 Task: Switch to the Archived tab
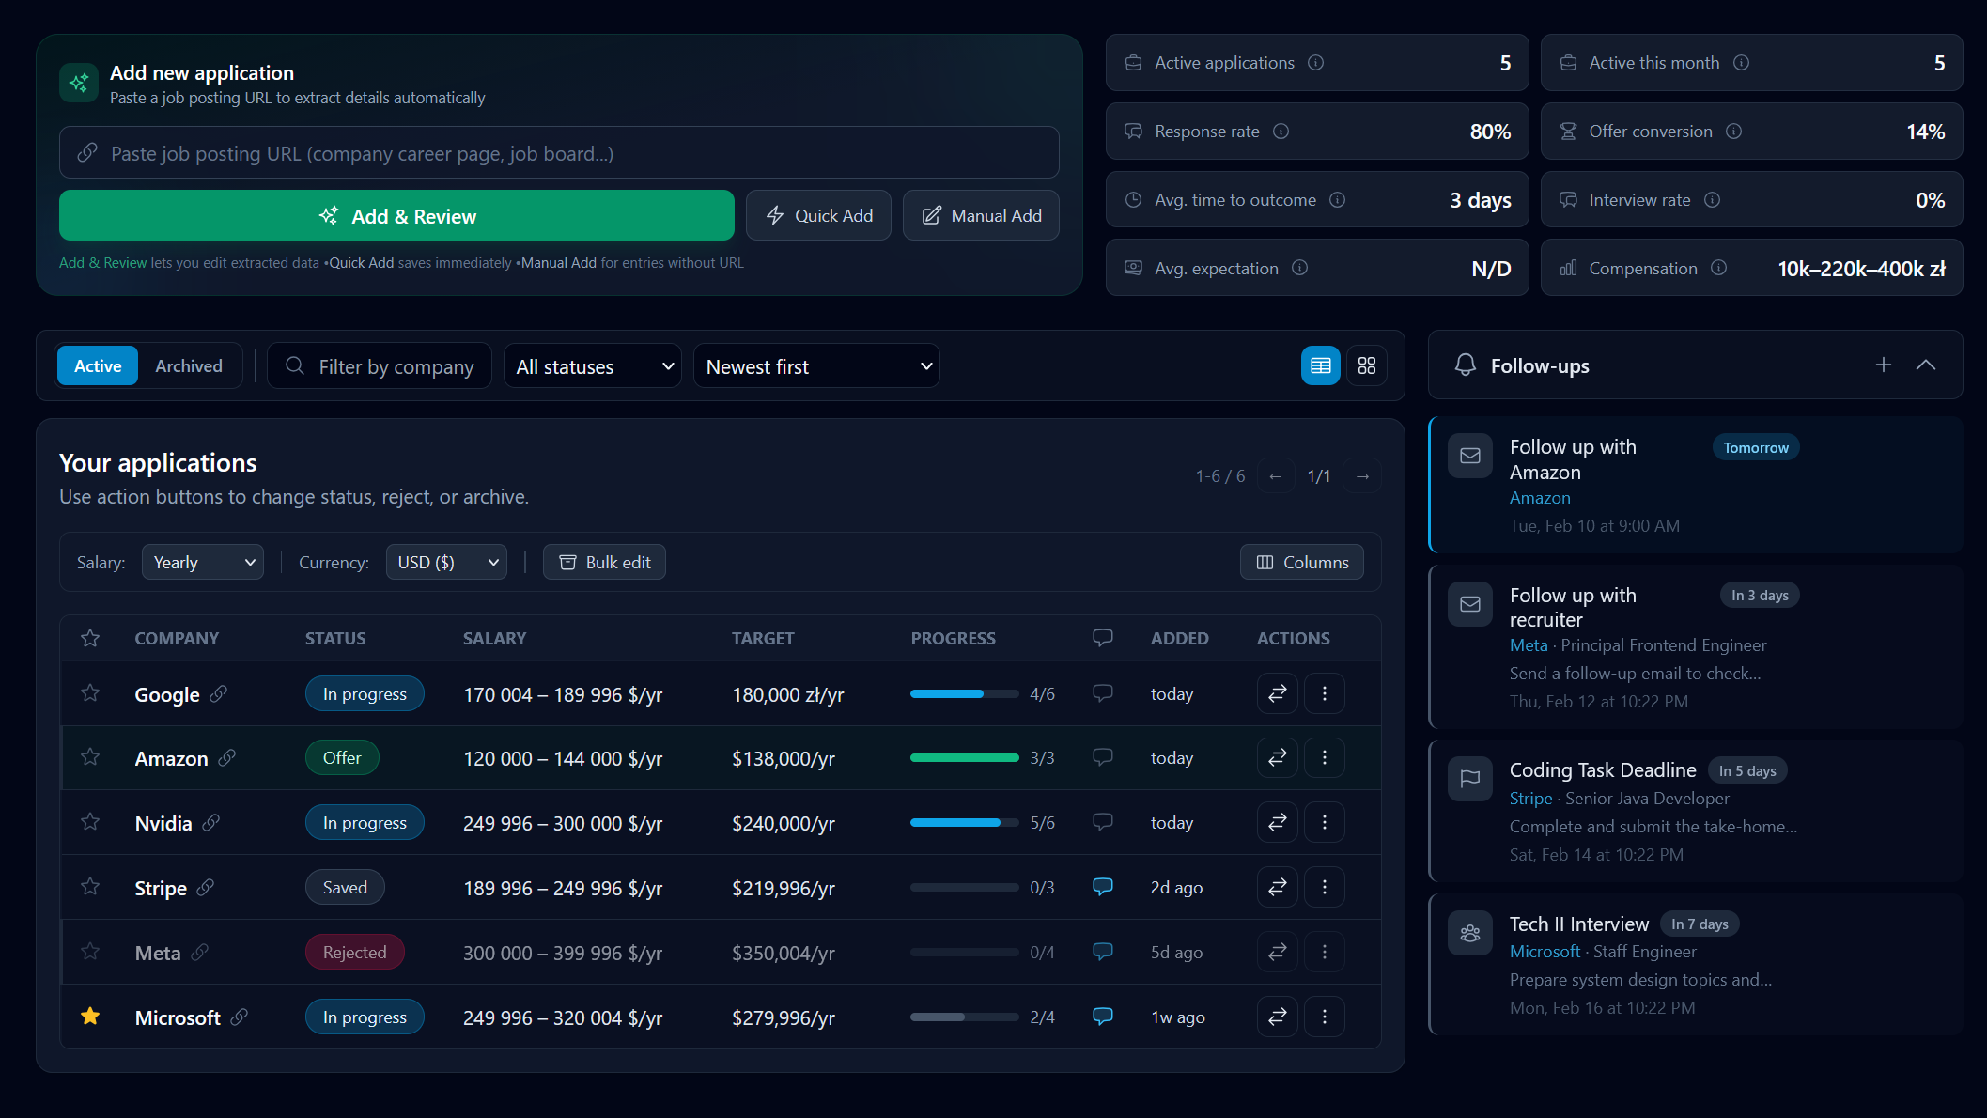(188, 365)
